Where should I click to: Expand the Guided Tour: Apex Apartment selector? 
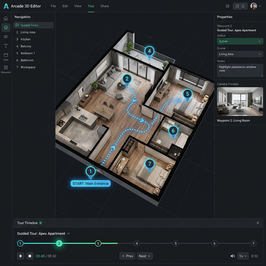(44, 234)
